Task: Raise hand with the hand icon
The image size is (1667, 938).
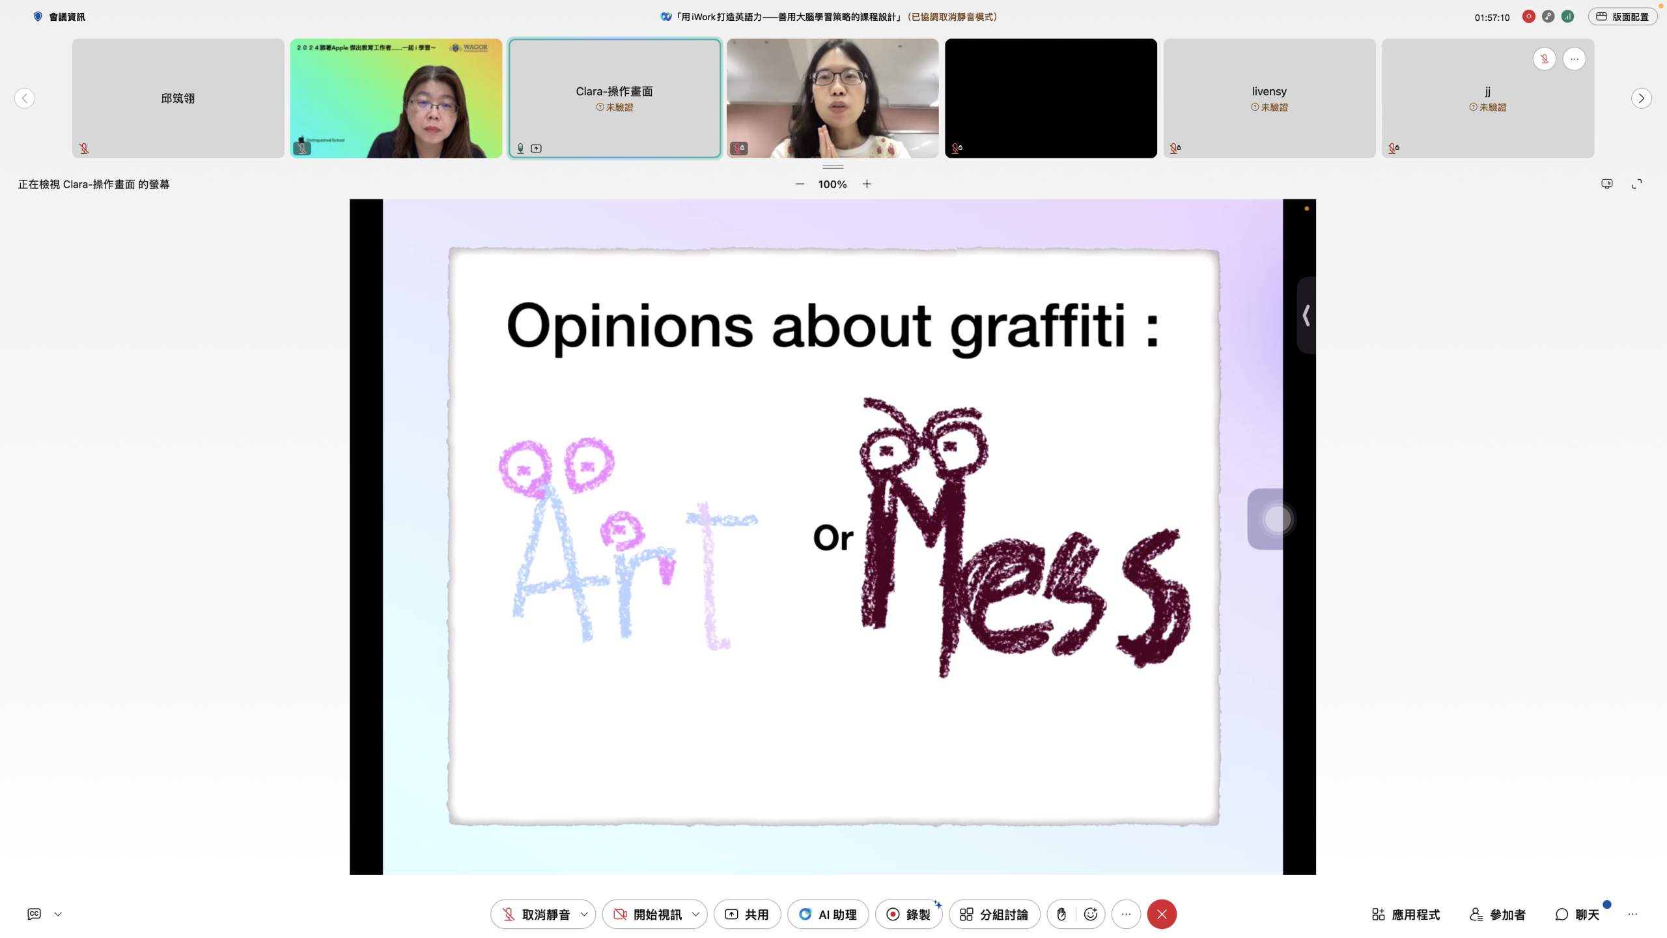Action: point(1061,915)
